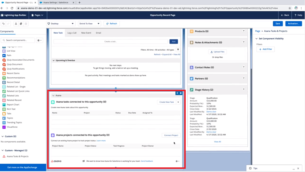Open the Desktop form factor dropdown
Screen dimensions: 305x172
tap(61, 24)
